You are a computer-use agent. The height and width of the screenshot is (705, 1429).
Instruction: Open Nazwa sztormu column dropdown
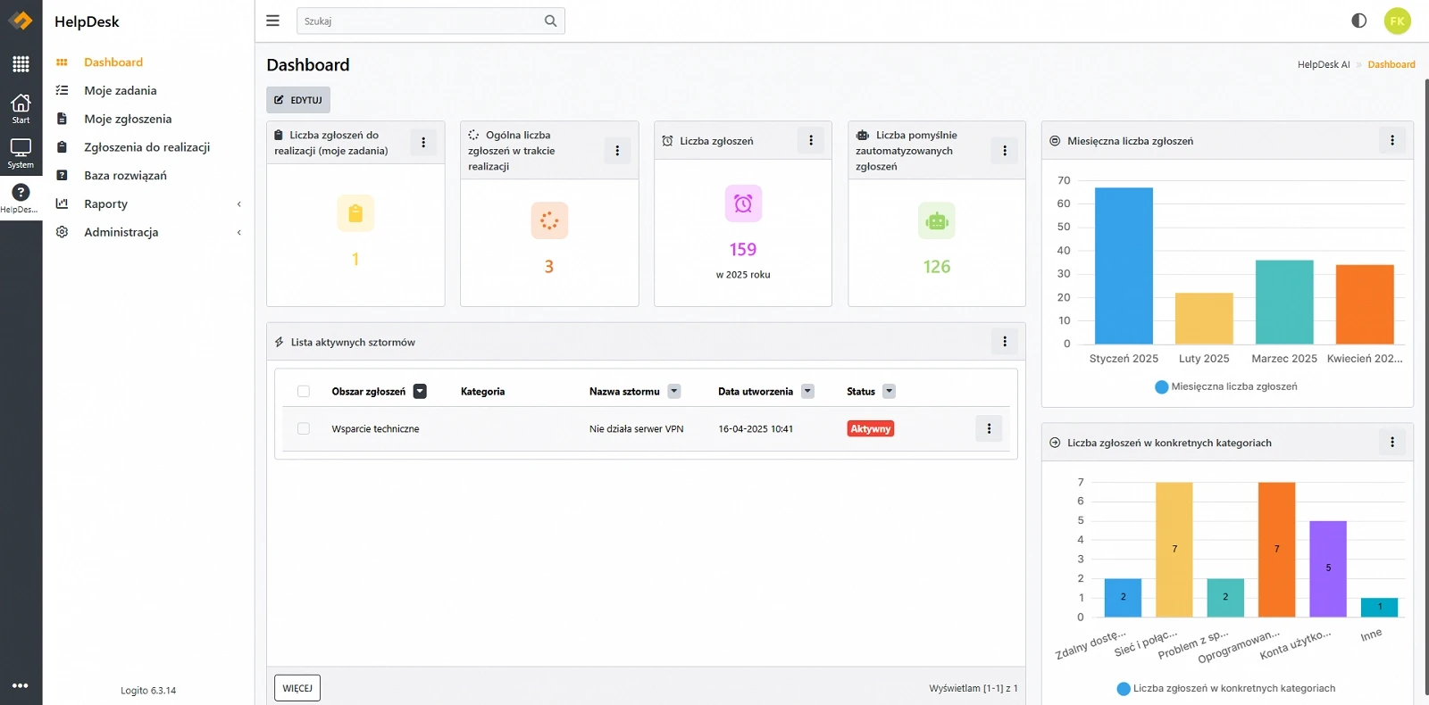pos(674,391)
